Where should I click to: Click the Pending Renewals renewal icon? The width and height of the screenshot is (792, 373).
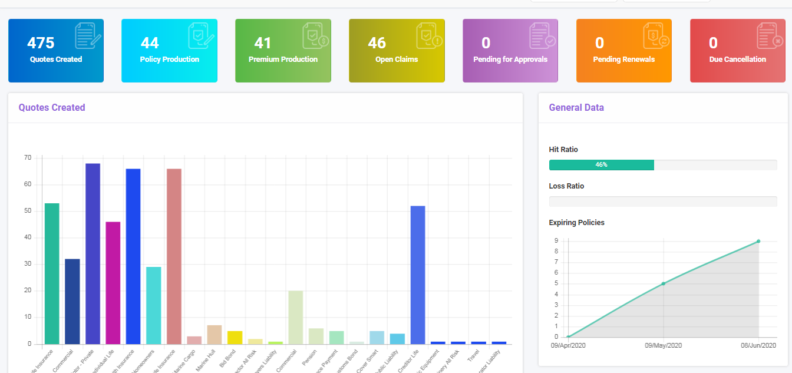(655, 35)
